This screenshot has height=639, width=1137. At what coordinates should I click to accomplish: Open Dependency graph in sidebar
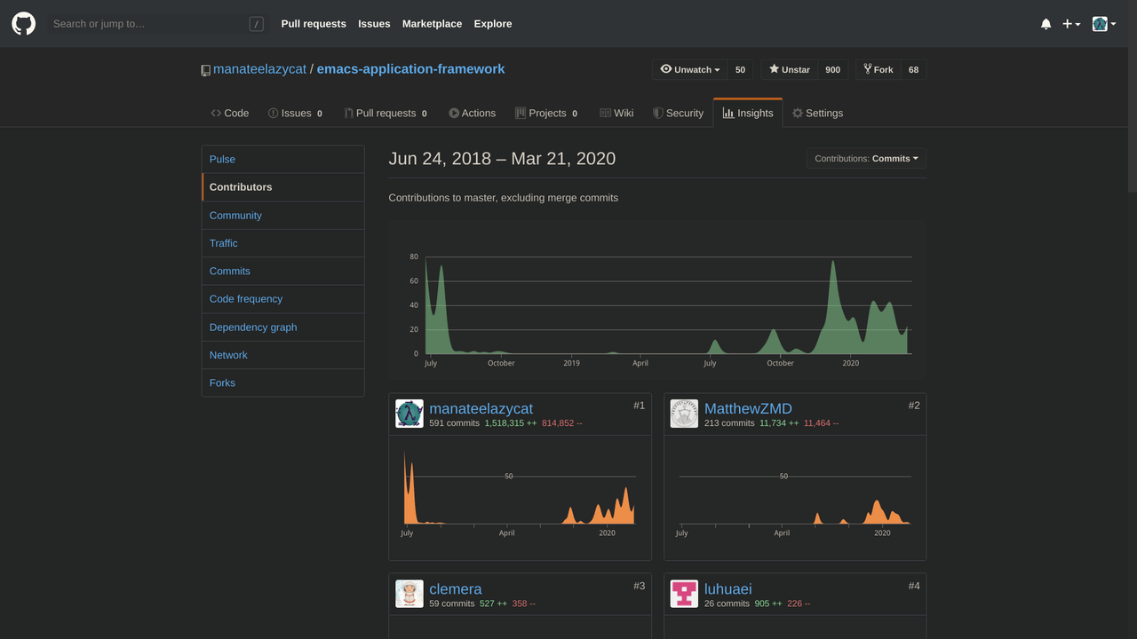coord(283,327)
